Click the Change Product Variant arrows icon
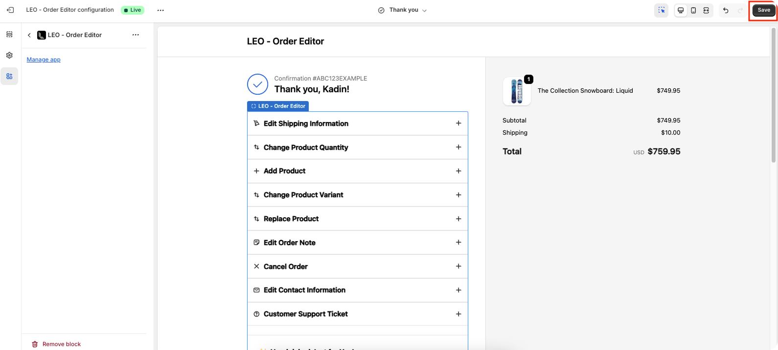 [256, 195]
